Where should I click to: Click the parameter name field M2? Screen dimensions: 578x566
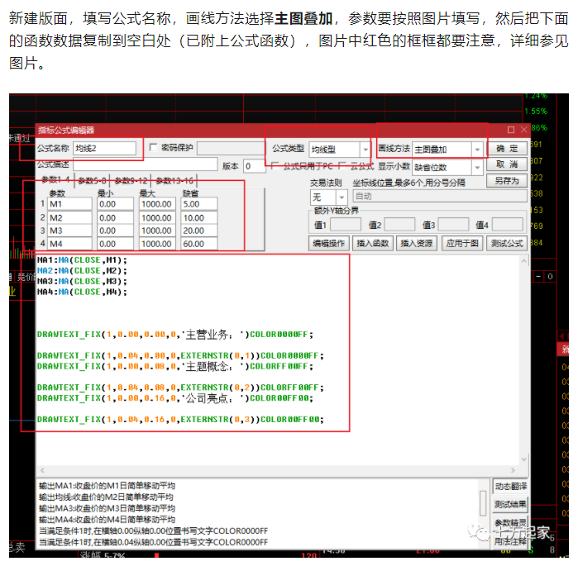[69, 217]
